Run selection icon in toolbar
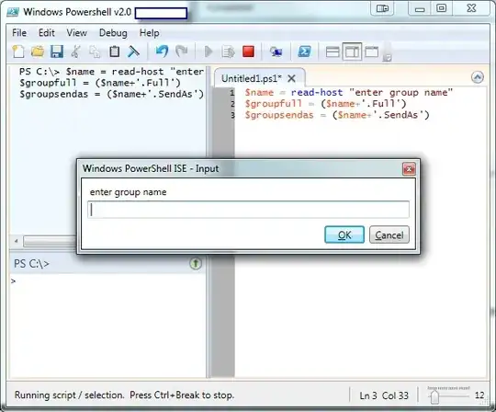Image resolution: width=496 pixels, height=412 pixels. click(228, 51)
